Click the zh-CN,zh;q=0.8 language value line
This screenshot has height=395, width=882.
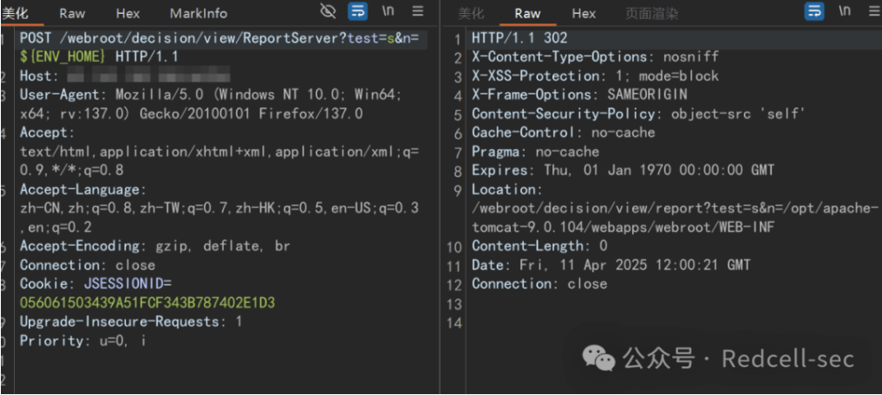tap(219, 209)
